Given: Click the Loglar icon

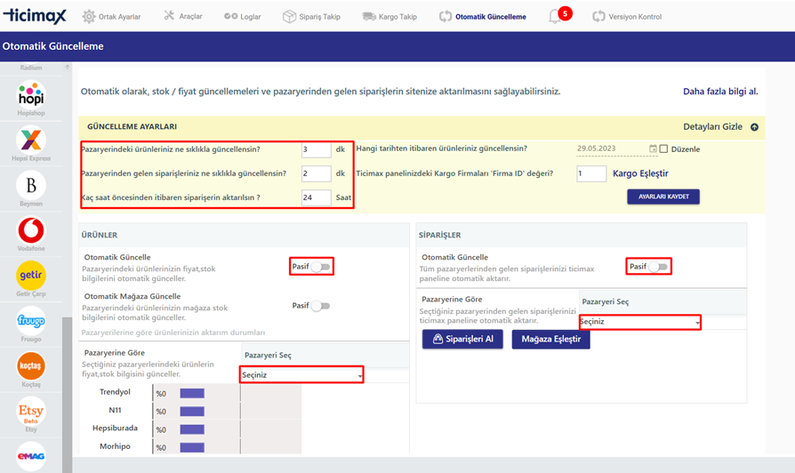Looking at the screenshot, I should (x=230, y=16).
